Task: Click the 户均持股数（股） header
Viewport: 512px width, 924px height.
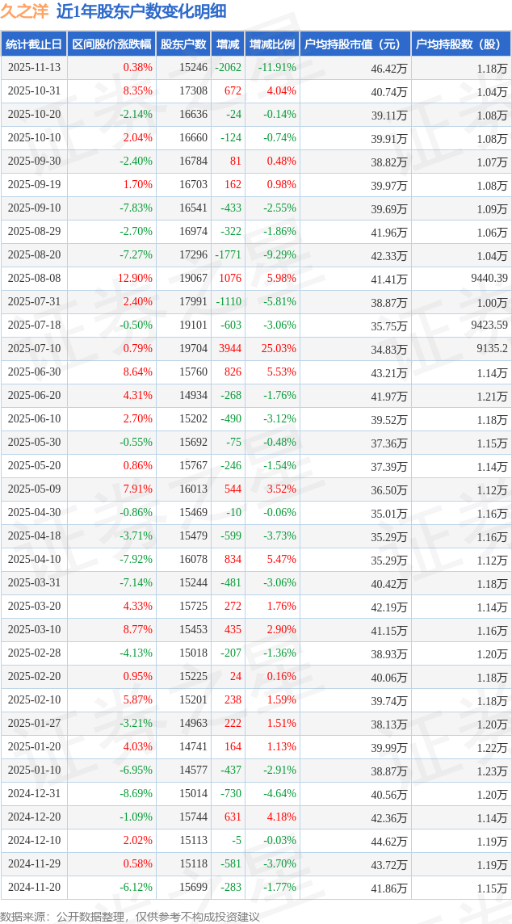Action: tap(460, 44)
